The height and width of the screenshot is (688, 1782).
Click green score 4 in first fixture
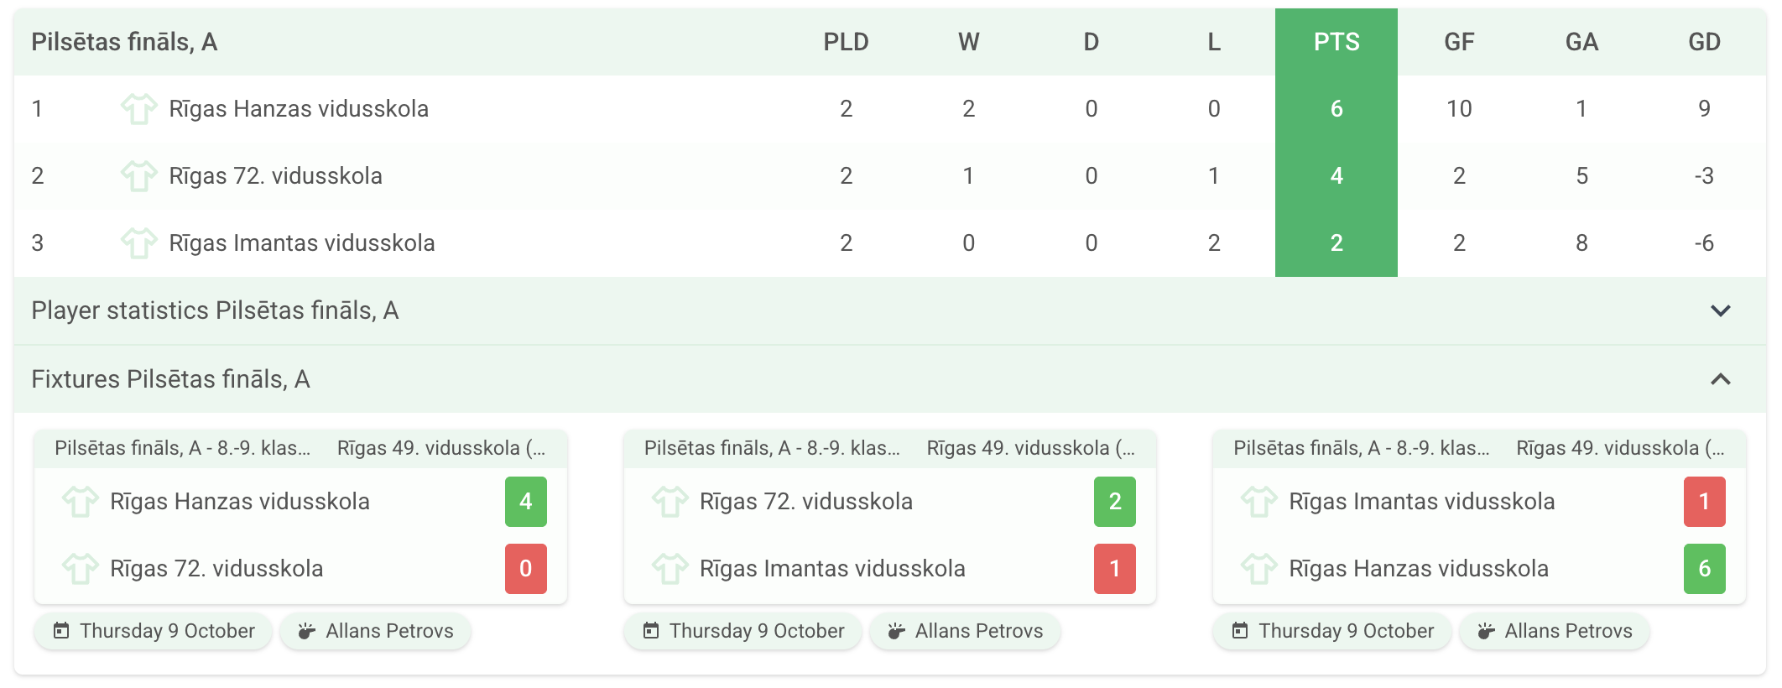tap(526, 502)
